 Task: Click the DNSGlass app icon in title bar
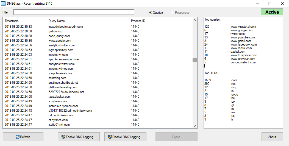click(3, 4)
